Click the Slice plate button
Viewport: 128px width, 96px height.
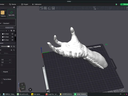point(125,4)
